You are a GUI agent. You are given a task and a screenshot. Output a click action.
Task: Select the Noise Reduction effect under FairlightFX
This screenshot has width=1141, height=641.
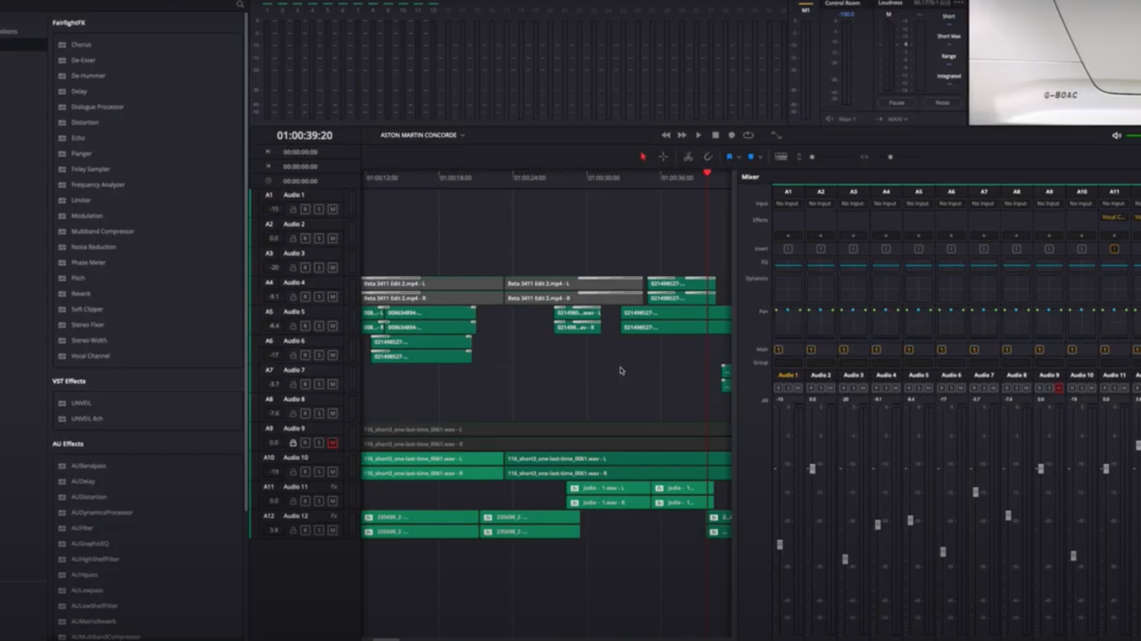[93, 247]
